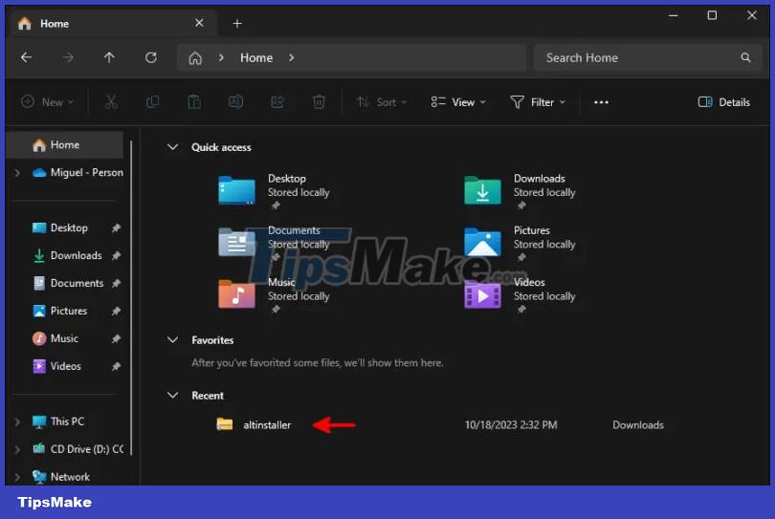Open Documents in the sidebar

point(68,283)
